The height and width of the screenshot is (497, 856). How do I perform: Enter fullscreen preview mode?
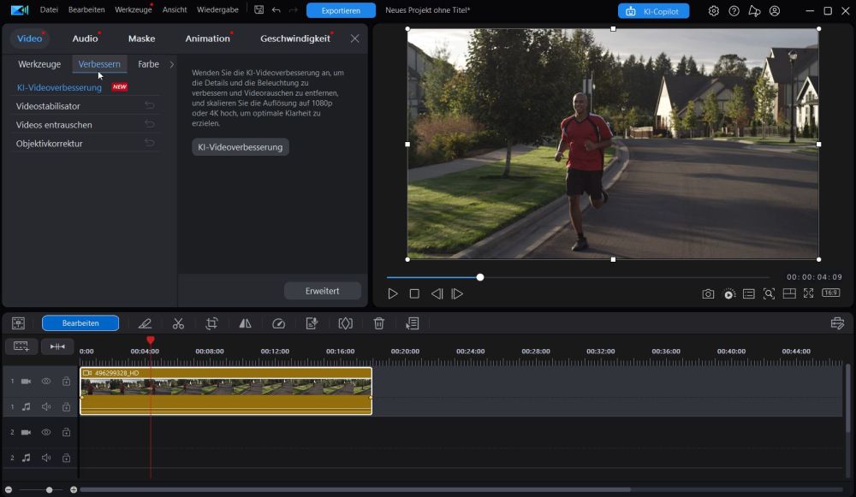point(808,293)
